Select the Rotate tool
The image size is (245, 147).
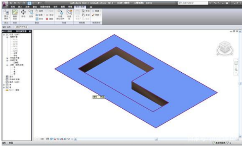tap(39, 11)
